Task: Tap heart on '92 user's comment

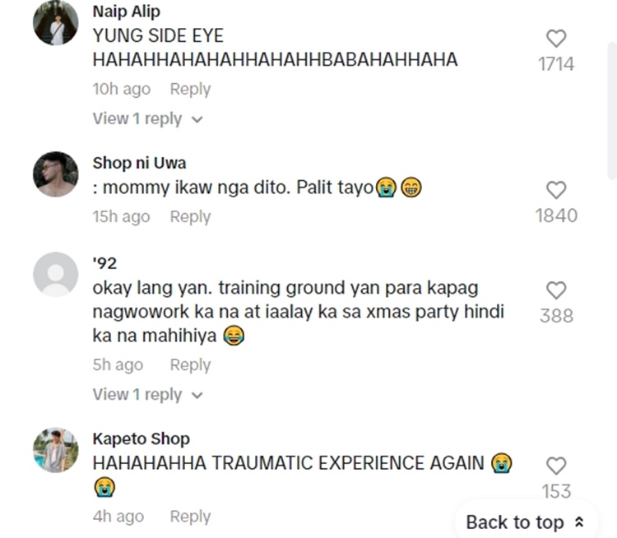Action: (x=556, y=290)
